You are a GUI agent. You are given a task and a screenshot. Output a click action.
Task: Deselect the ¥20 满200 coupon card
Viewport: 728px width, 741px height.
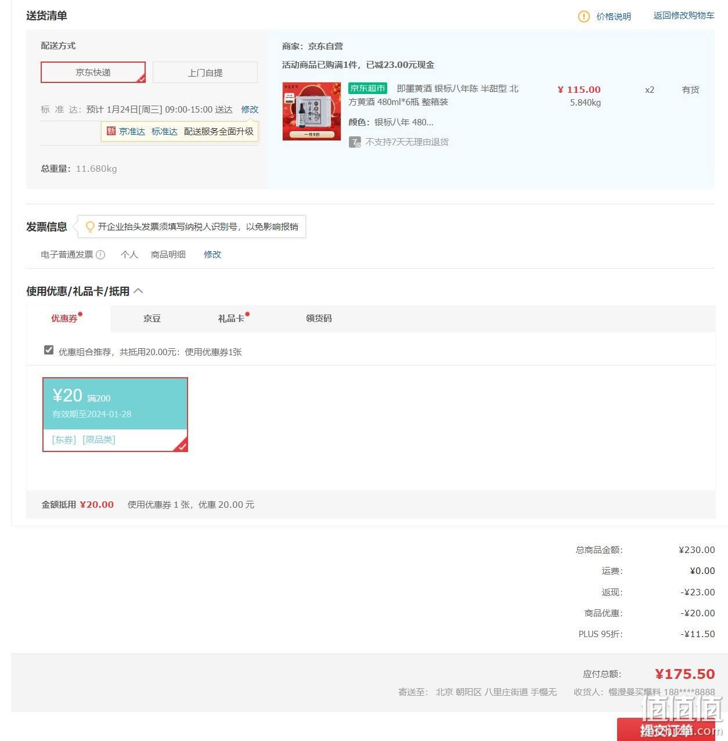[x=115, y=414]
